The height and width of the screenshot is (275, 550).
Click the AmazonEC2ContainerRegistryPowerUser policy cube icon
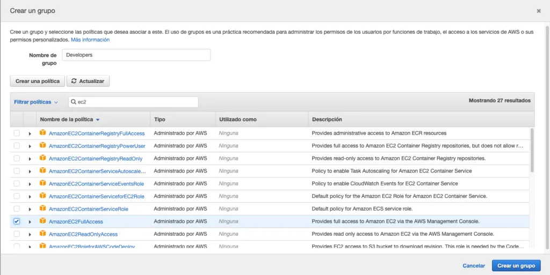tap(43, 146)
